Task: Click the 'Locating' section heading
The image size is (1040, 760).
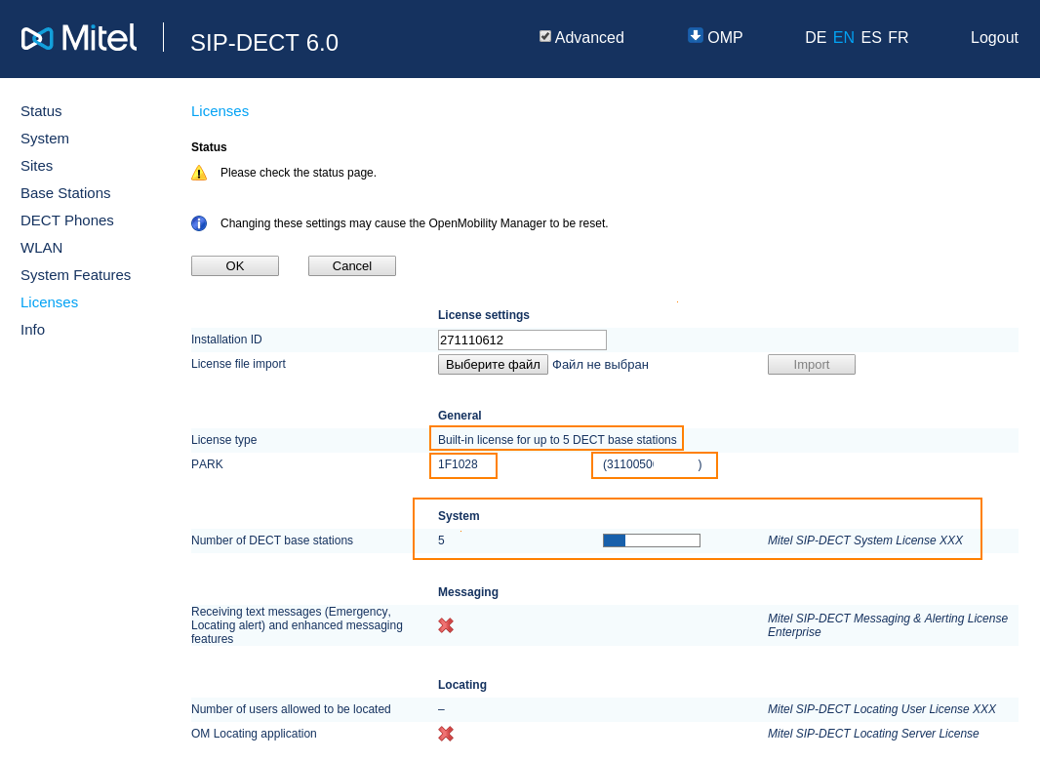Action: pyautogui.click(x=461, y=685)
